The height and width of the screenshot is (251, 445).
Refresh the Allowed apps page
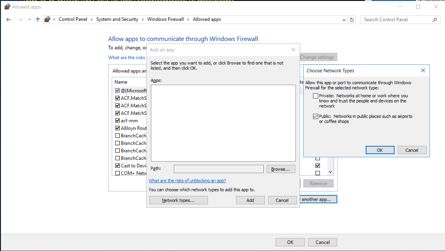(x=352, y=20)
